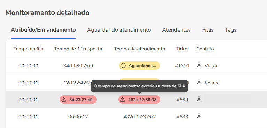Click the Ticket column header
Viewport: 267px width, 128px height.
(182, 49)
